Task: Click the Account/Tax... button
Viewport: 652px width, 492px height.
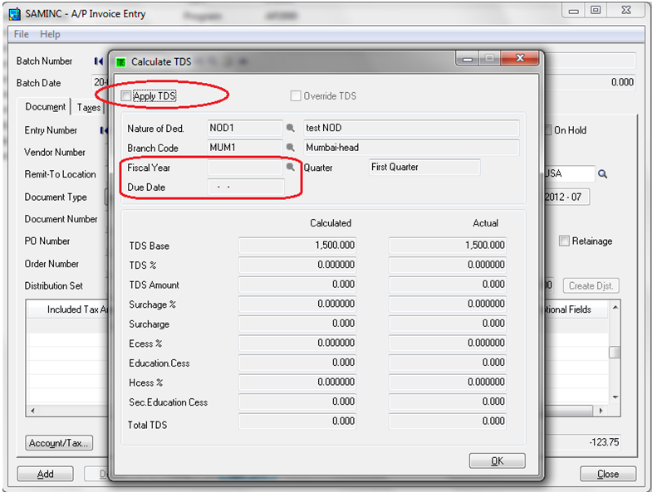Action: click(59, 443)
